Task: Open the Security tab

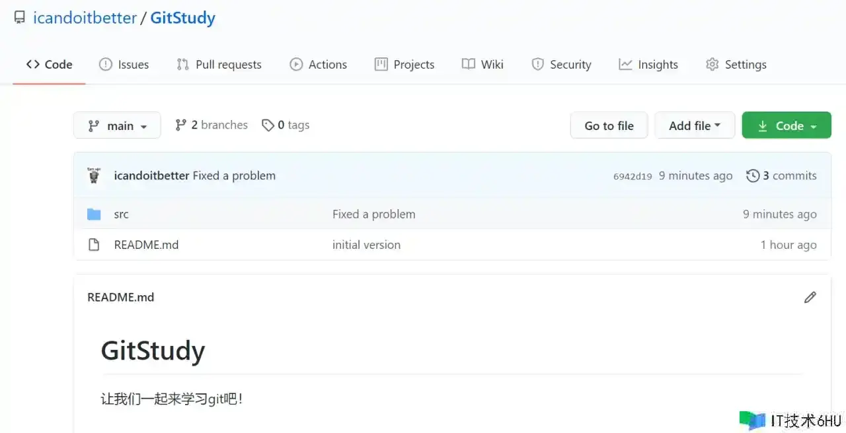Action: [x=561, y=64]
